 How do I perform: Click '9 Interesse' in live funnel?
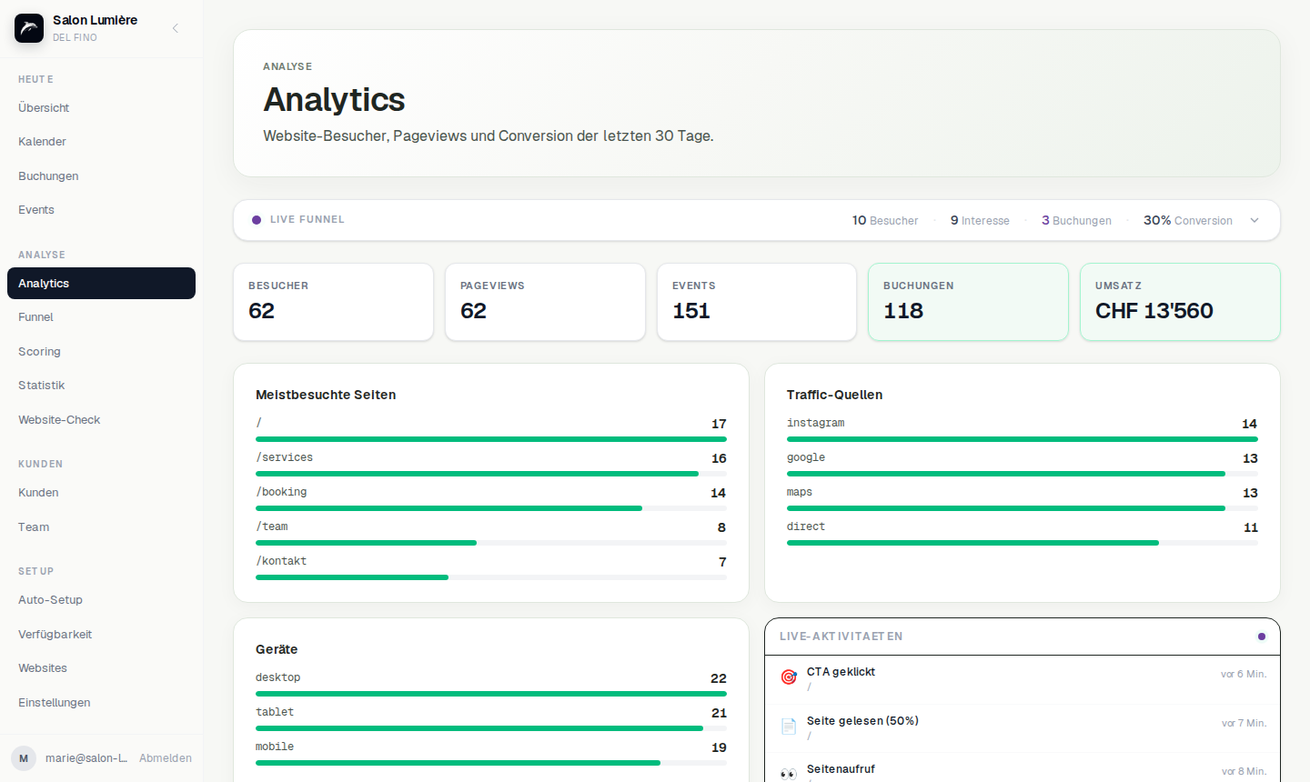pos(980,220)
